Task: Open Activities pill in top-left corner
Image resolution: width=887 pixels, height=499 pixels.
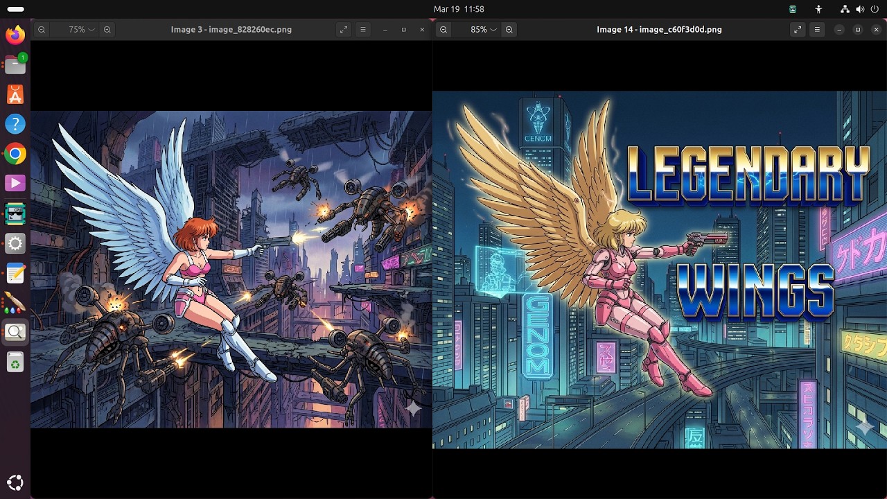Action: point(15,9)
